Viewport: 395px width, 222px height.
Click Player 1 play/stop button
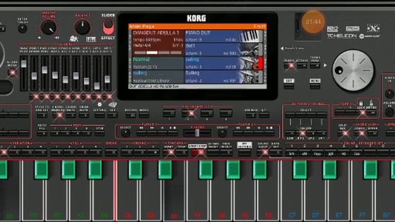173,133
